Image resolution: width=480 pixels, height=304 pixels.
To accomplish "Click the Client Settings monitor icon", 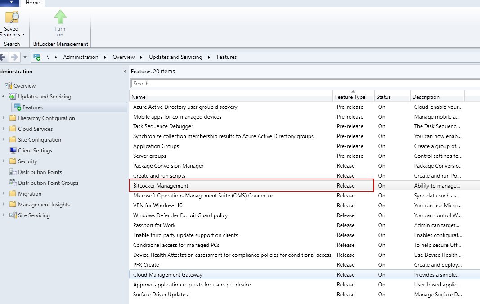I will click(13, 150).
